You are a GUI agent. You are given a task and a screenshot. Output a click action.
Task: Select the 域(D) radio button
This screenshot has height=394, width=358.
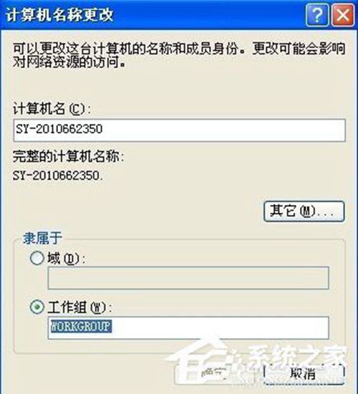[x=37, y=258]
